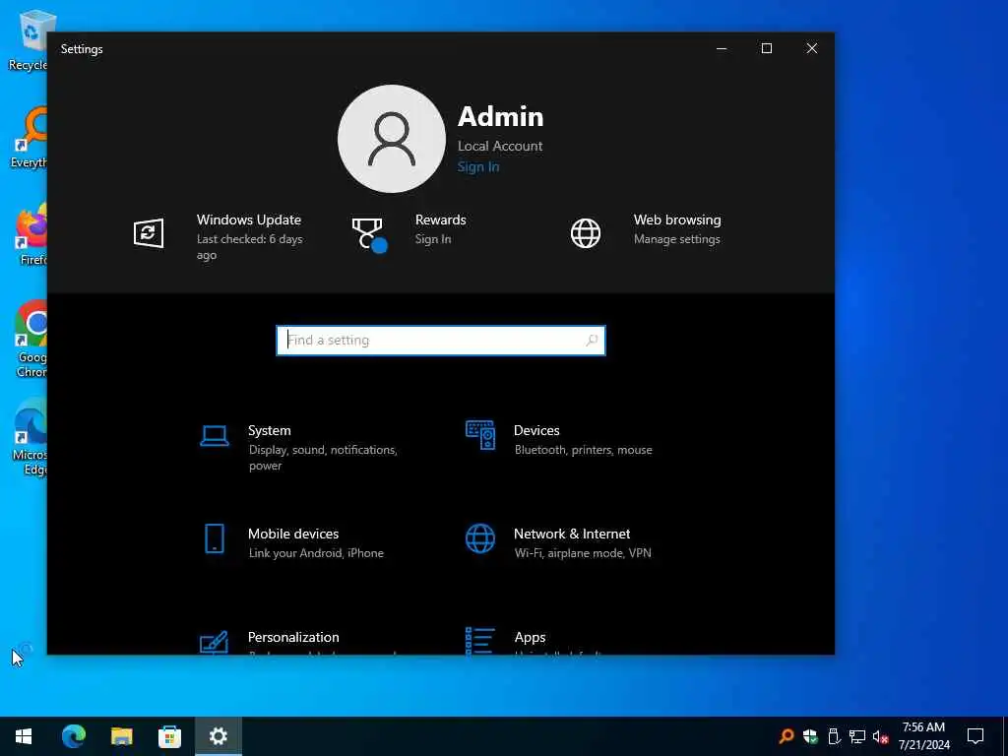This screenshot has height=756, width=1008.
Task: Click 'Wi-Fi, airplane mode, VPN' description
Action: coord(583,553)
